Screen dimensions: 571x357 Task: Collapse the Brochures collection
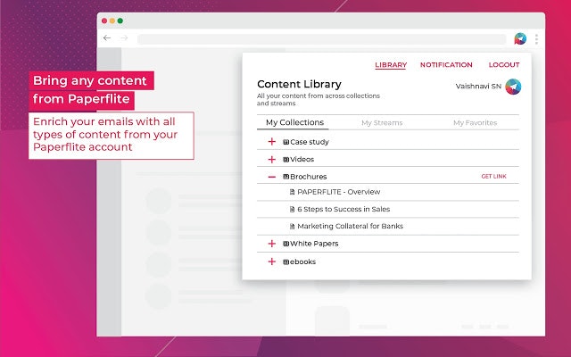tap(271, 177)
